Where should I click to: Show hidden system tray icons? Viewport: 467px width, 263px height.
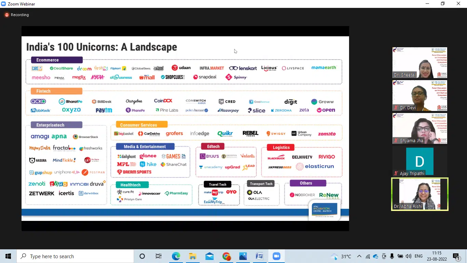[359, 256]
